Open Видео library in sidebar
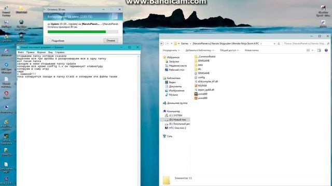 click(170, 82)
